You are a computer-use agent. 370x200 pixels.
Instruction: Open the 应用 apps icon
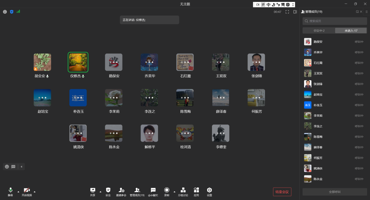tap(196, 190)
